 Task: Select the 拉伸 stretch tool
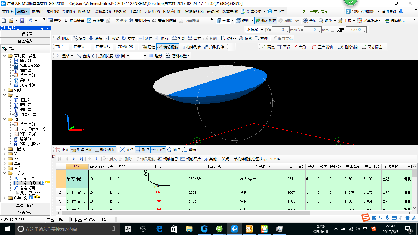tap(261, 38)
